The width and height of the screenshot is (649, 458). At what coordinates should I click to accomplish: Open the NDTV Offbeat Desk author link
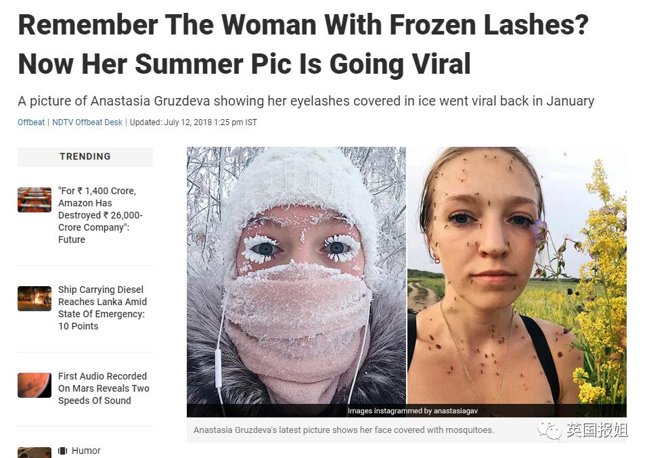[87, 122]
